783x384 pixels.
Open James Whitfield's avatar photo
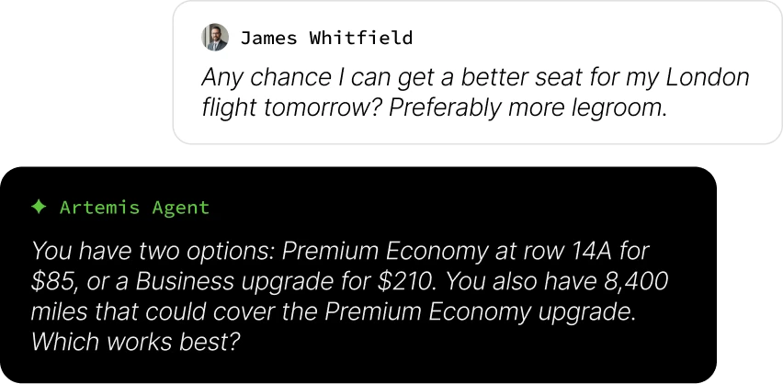[x=215, y=38]
